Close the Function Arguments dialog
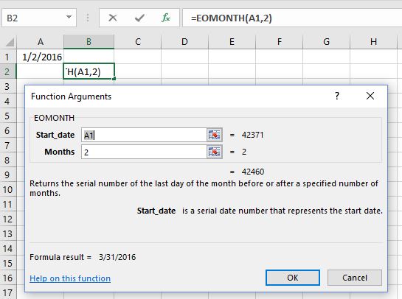Viewport: 402px width, 299px height. pyautogui.click(x=370, y=96)
